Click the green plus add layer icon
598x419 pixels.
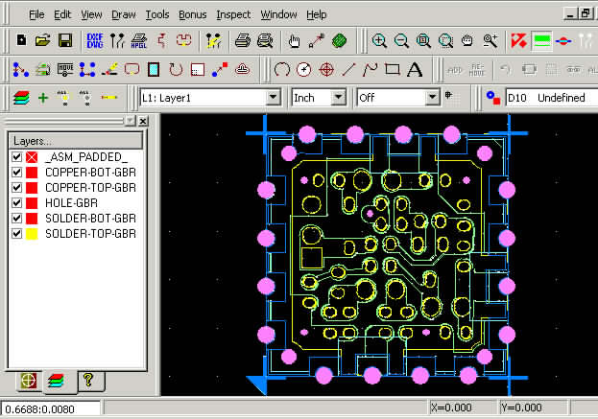[42, 98]
